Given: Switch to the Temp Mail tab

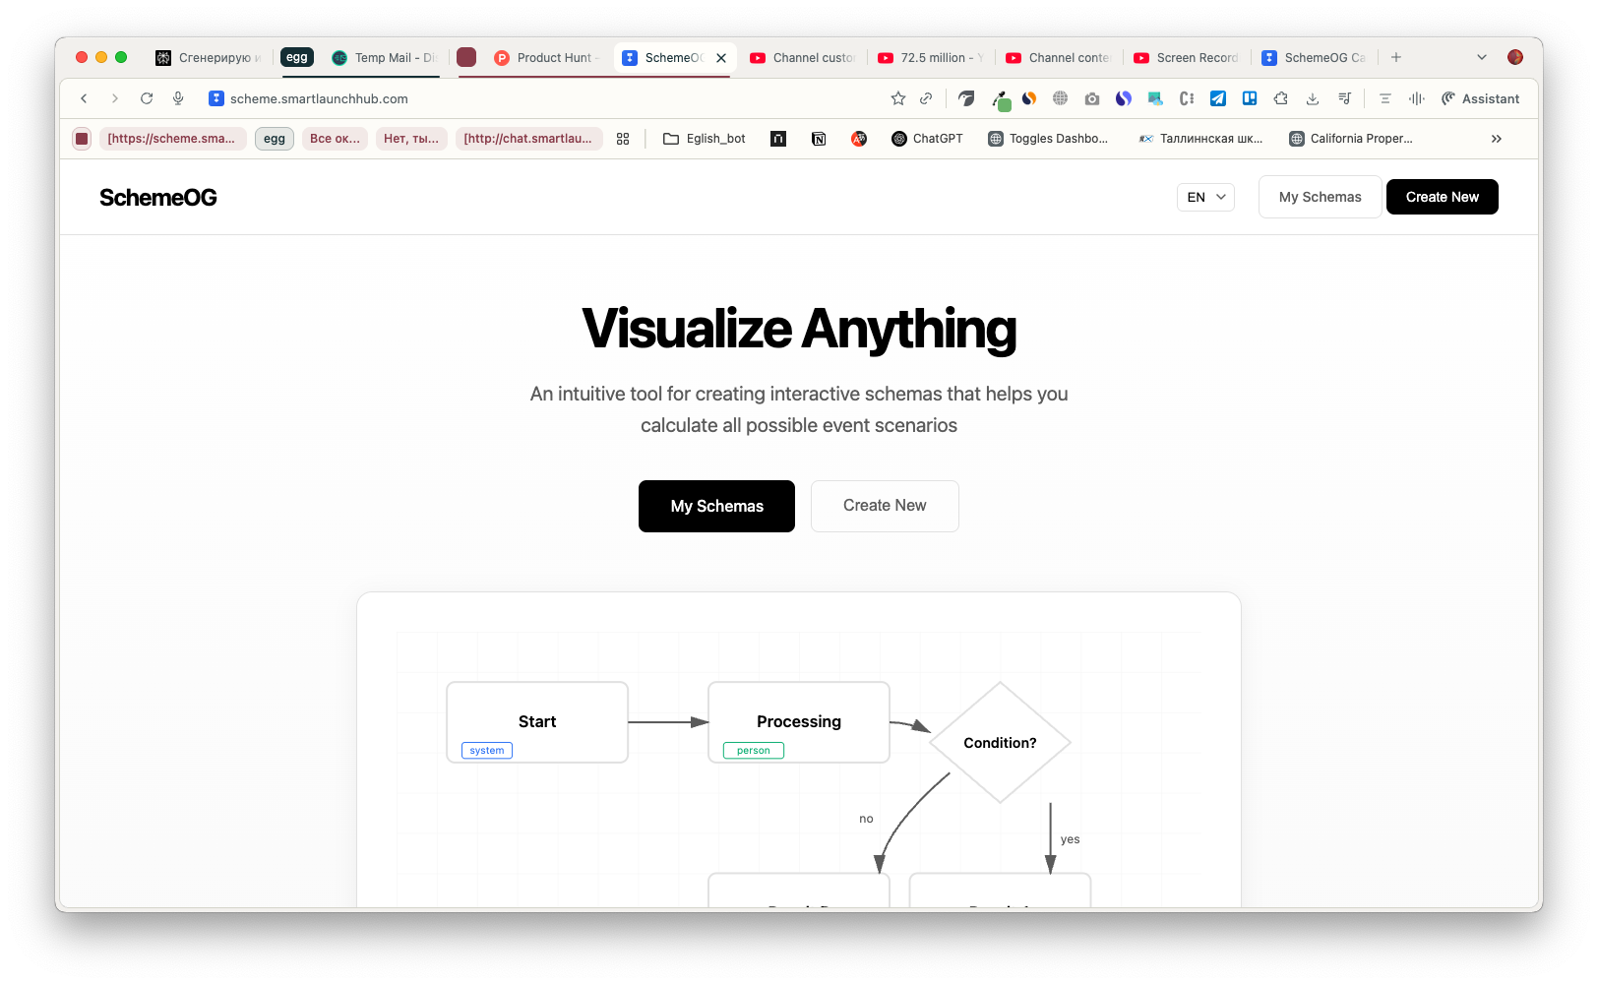Looking at the screenshot, I should [x=384, y=57].
